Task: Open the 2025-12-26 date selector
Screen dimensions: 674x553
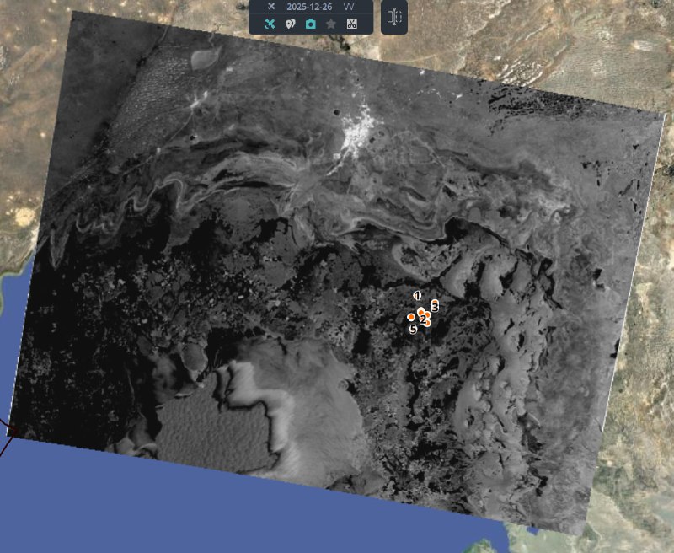Action: coord(308,6)
